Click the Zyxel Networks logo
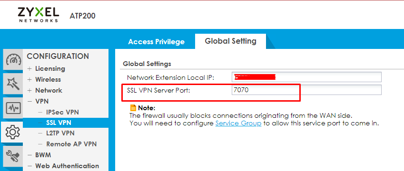The image size is (404, 171). pos(39,15)
